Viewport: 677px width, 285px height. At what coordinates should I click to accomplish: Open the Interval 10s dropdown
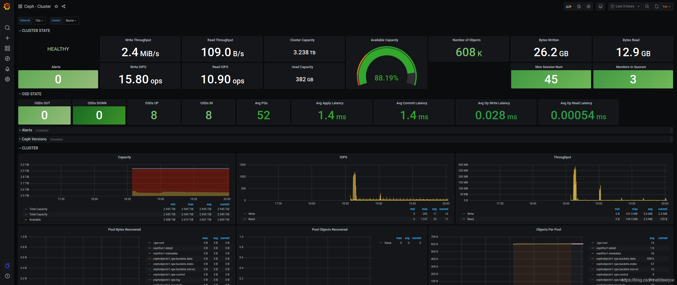(39, 21)
